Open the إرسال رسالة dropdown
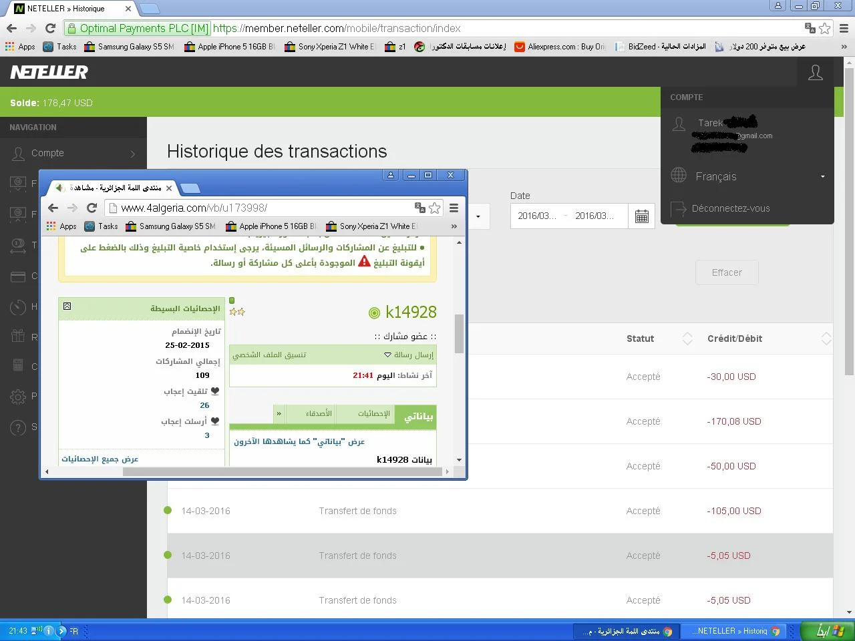855x641 pixels. 409,355
